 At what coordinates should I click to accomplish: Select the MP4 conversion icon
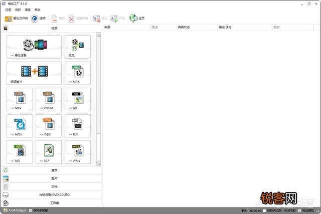(77, 73)
